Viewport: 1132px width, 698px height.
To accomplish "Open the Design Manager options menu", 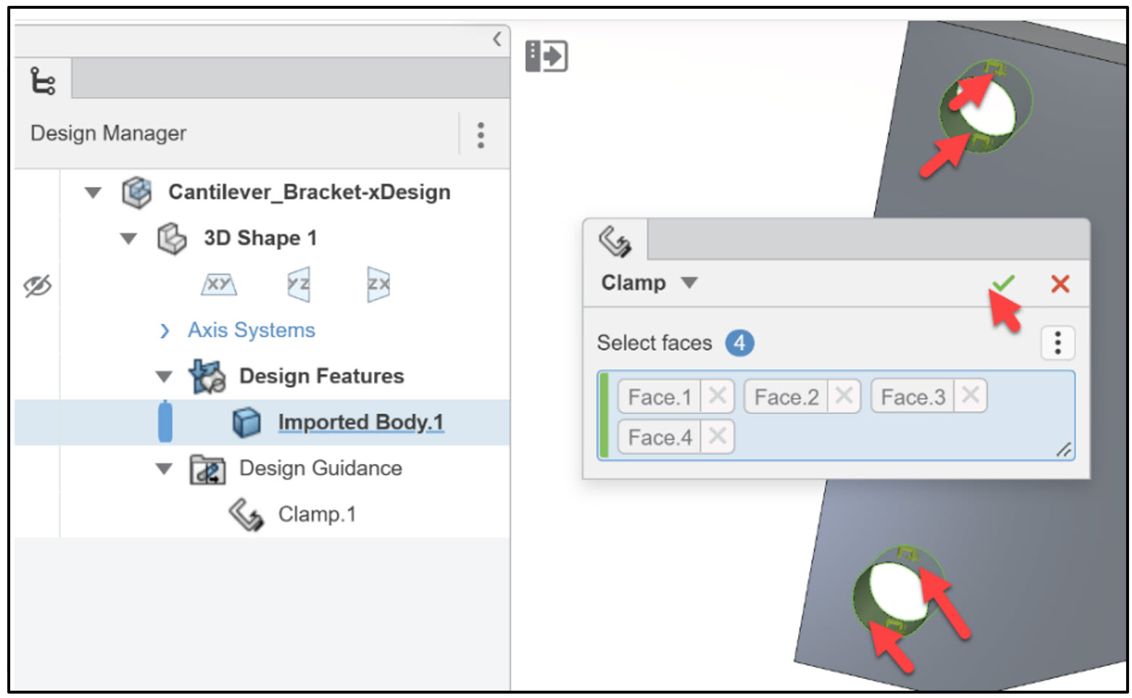I will click(480, 134).
